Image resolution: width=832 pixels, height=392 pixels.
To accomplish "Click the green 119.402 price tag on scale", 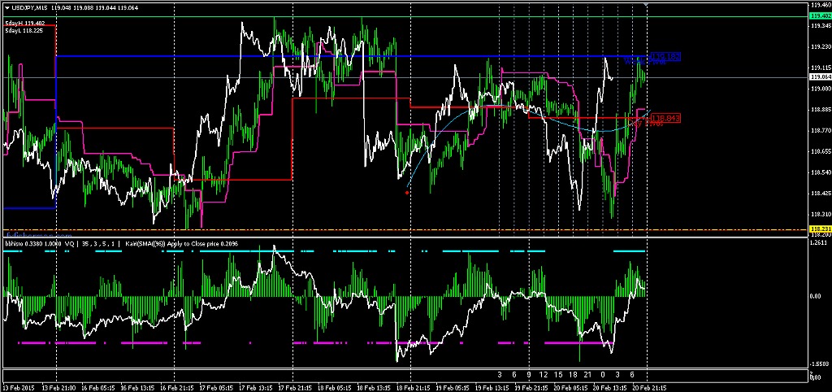I will tap(820, 16).
